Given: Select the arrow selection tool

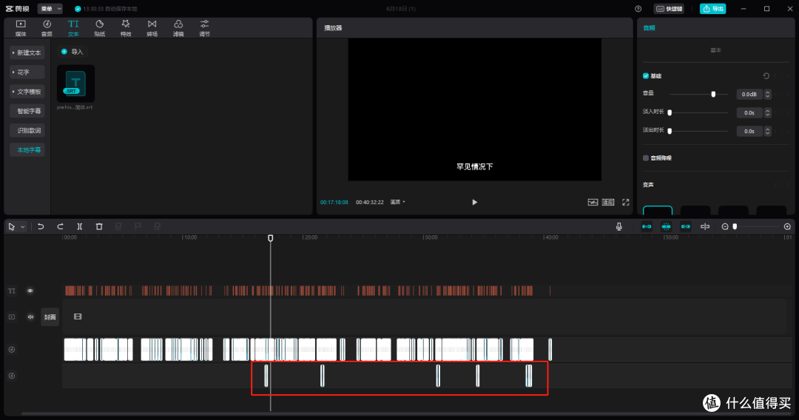Looking at the screenshot, I should [12, 226].
